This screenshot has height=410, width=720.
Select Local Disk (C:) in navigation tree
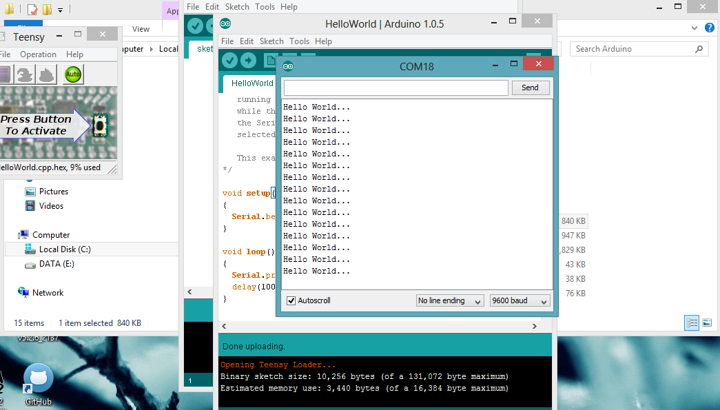pos(65,249)
